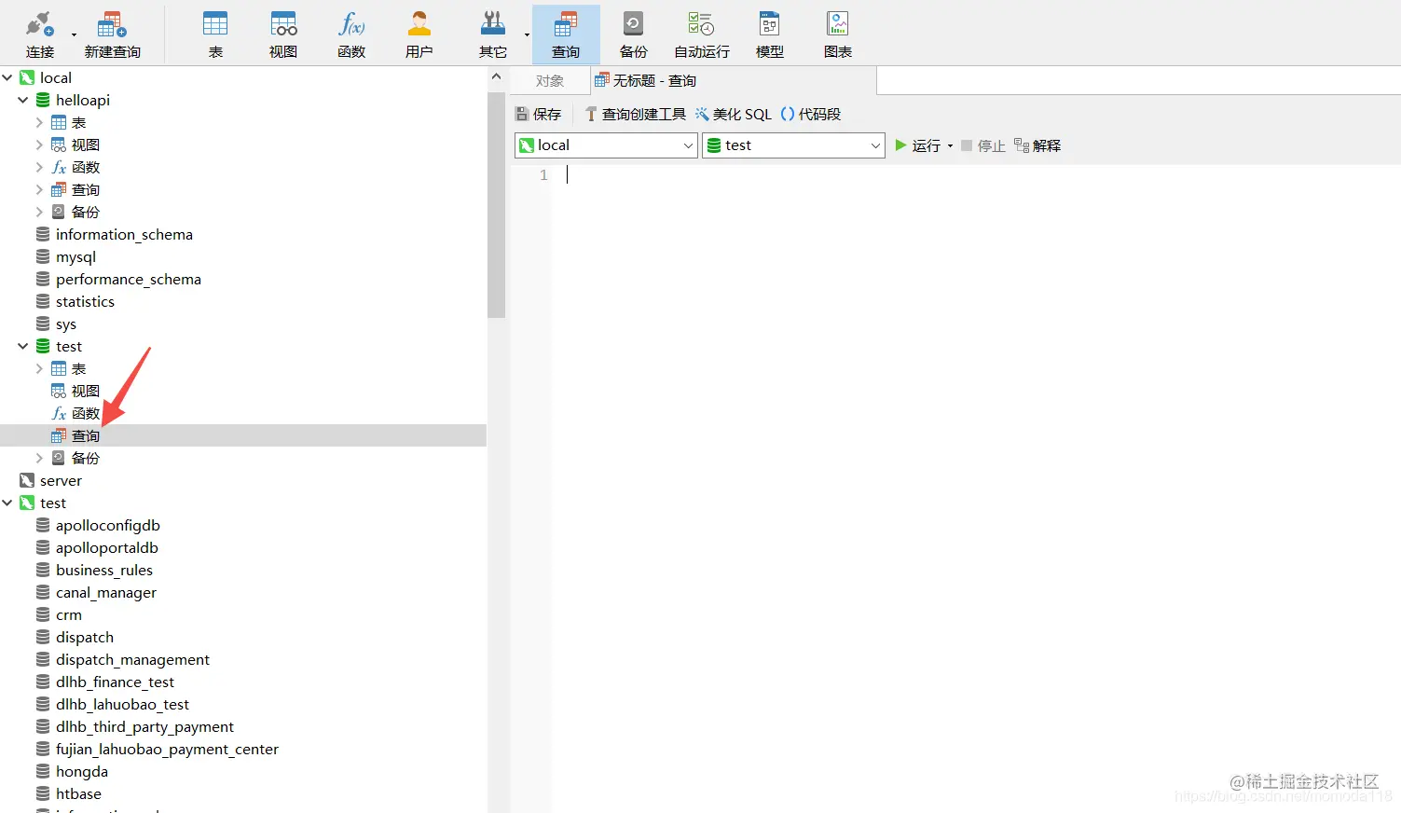Select the mysql database
The height and width of the screenshot is (813, 1401).
tap(65, 256)
